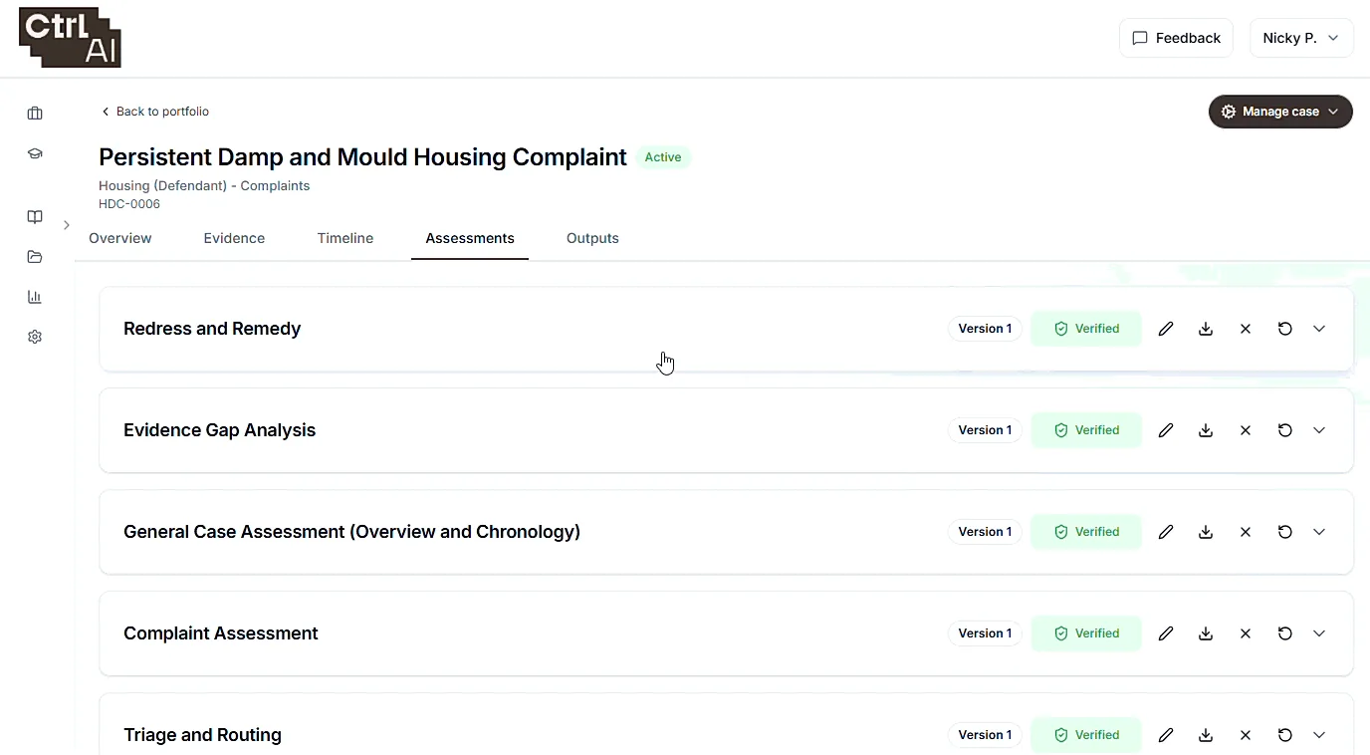Switch to the Overview tab
The width and height of the screenshot is (1370, 755).
click(120, 238)
